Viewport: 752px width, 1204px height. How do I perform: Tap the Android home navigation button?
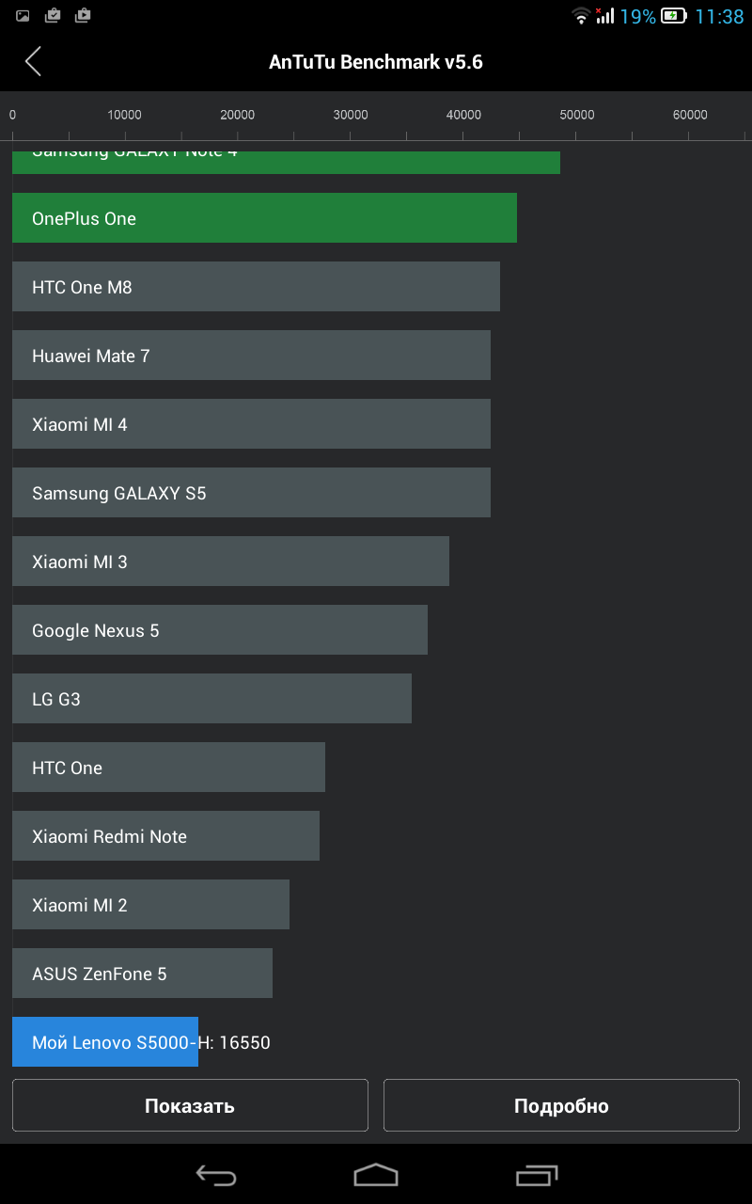(x=376, y=1175)
